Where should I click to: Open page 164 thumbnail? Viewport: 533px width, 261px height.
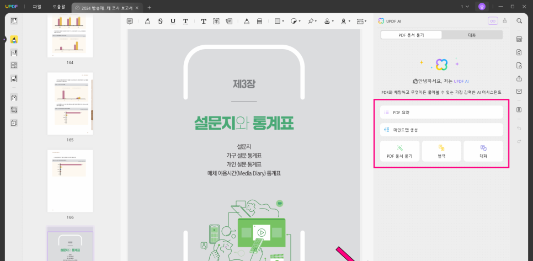(x=70, y=37)
